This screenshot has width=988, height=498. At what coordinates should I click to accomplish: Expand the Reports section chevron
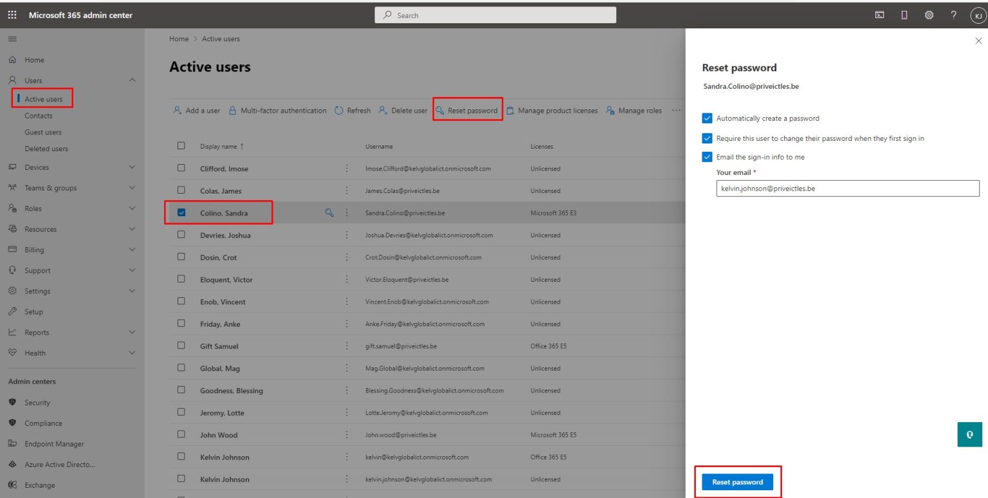[x=133, y=332]
